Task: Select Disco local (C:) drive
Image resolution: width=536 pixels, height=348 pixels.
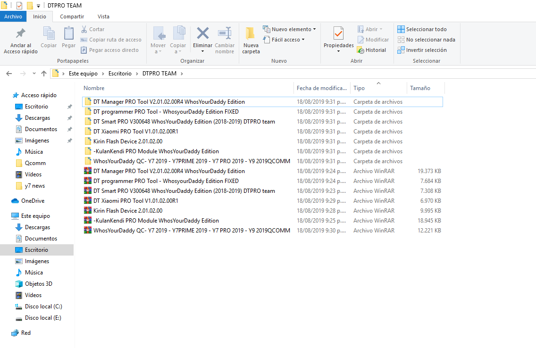Action: (x=43, y=307)
